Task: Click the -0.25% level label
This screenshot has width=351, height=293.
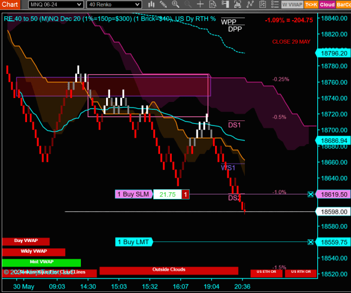Action: click(x=281, y=80)
